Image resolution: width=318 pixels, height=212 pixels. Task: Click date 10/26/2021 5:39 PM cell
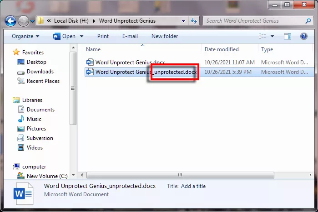[228, 72]
